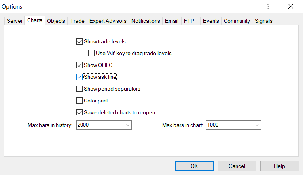Close the Options dialog window

[x=291, y=6]
